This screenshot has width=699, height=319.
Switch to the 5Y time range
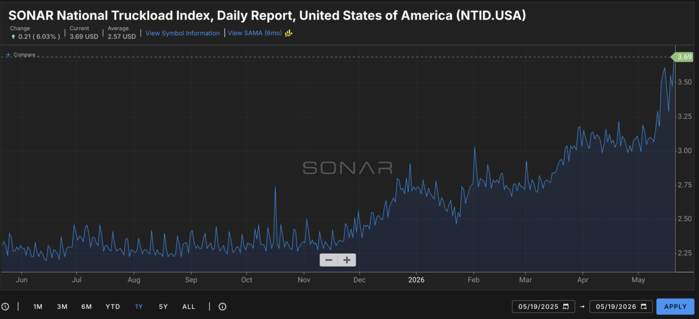coord(163,307)
